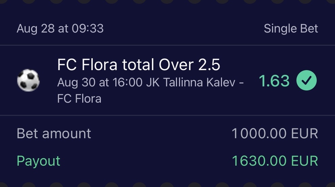Select the 1.63 odds value
The image size is (335, 187).
point(274,81)
